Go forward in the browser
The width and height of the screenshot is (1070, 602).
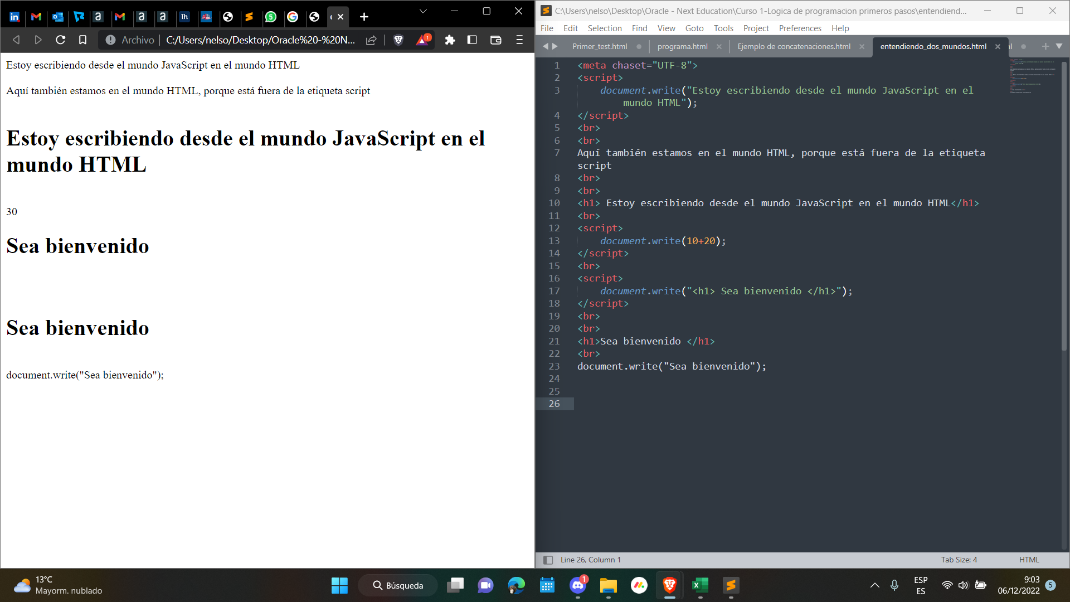[38, 40]
